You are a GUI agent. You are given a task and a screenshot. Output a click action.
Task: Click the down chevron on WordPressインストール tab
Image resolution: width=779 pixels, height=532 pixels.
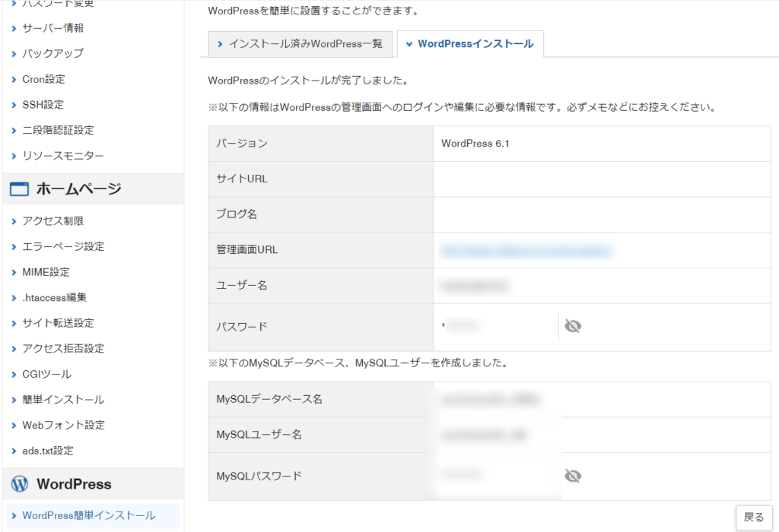[409, 44]
